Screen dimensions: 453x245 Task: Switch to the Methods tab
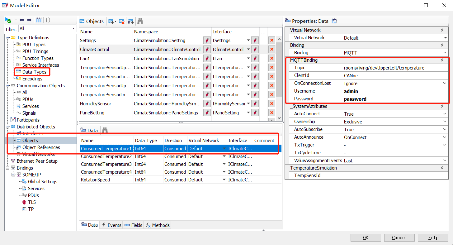158,225
